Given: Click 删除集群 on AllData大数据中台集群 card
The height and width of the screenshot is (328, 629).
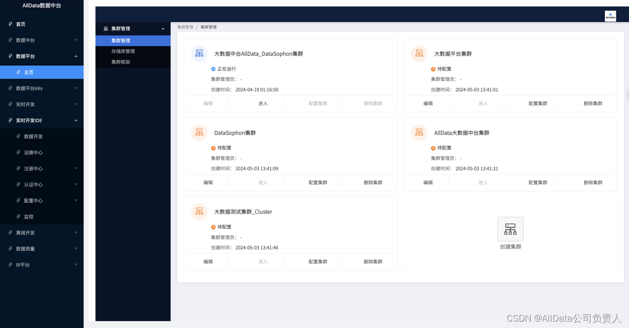Looking at the screenshot, I should [593, 183].
